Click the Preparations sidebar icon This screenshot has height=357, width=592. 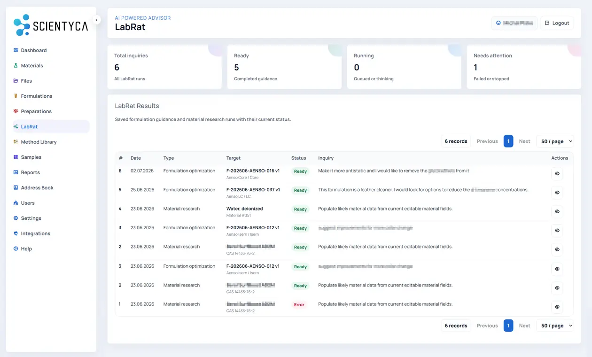point(16,111)
